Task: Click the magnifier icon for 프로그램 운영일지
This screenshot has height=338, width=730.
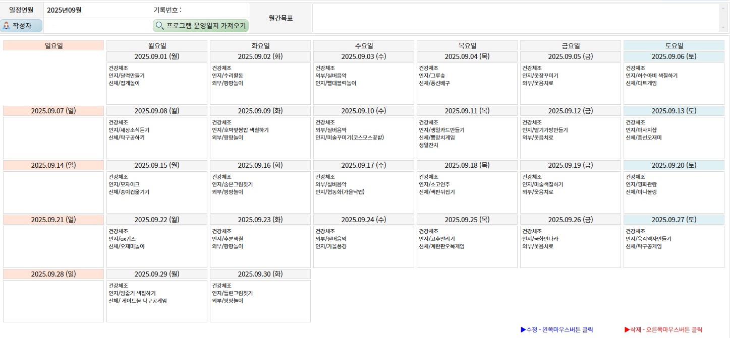Action: click(x=160, y=26)
